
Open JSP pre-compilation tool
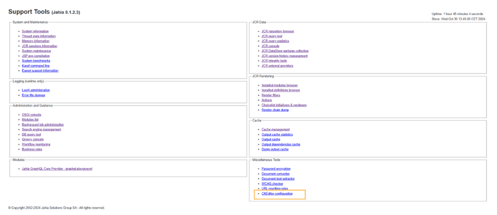[36, 56]
